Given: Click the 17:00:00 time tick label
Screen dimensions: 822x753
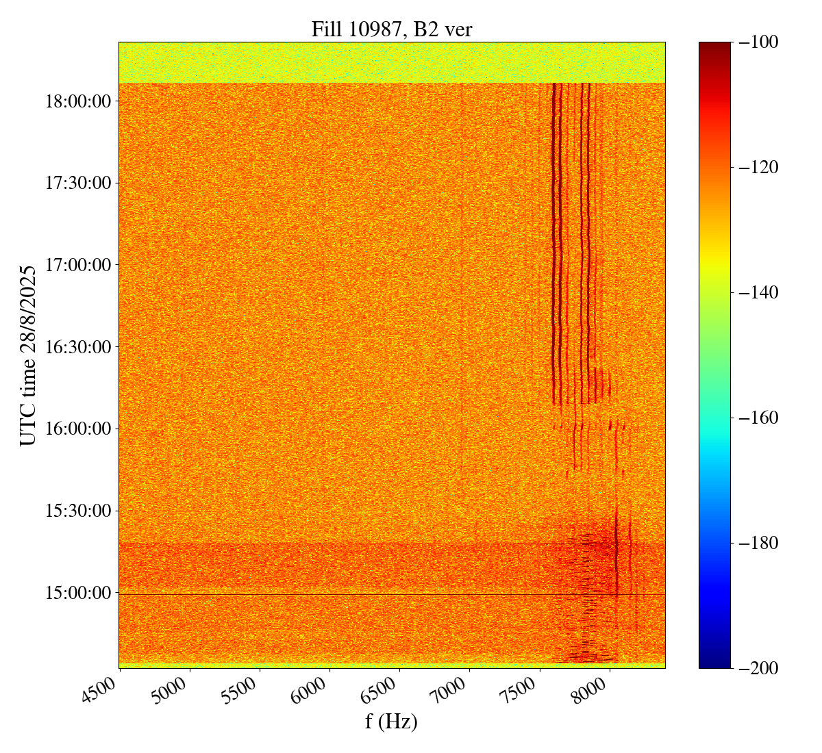Looking at the screenshot, I should pos(77,265).
